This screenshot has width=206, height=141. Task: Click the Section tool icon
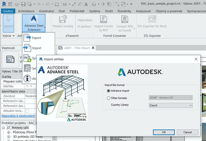(103, 4)
